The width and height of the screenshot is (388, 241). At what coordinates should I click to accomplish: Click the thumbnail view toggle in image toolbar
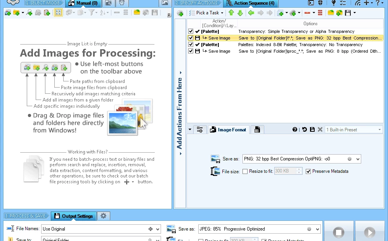pos(58,13)
